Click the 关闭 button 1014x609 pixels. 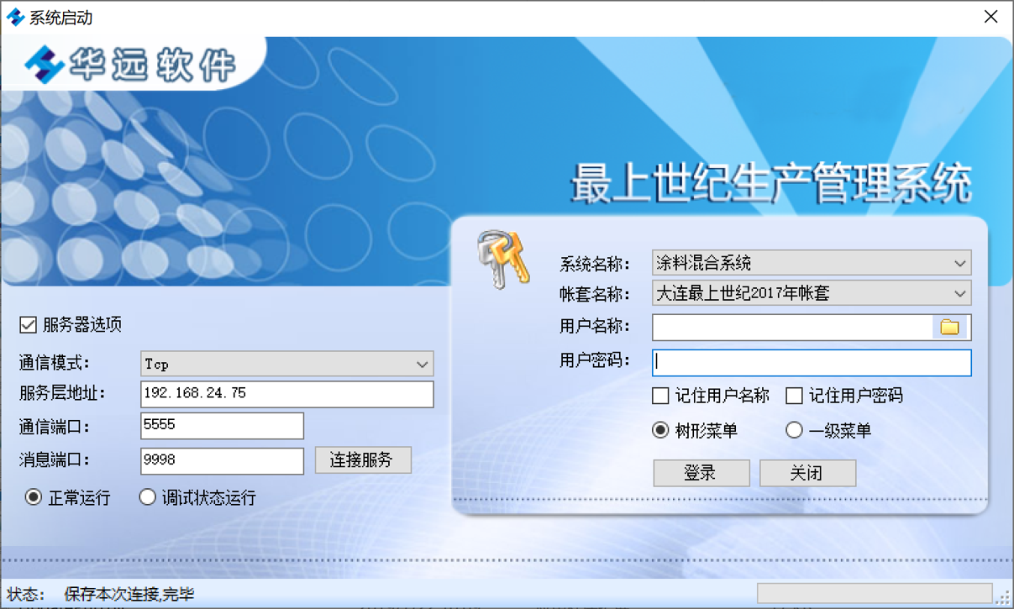pyautogui.click(x=807, y=473)
